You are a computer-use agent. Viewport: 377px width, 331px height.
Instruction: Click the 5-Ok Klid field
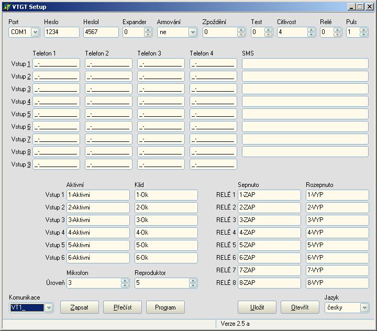(x=166, y=245)
